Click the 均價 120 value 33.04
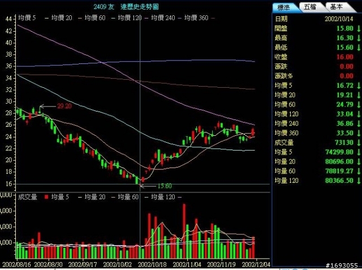This screenshot has height=270, width=362. [344, 114]
